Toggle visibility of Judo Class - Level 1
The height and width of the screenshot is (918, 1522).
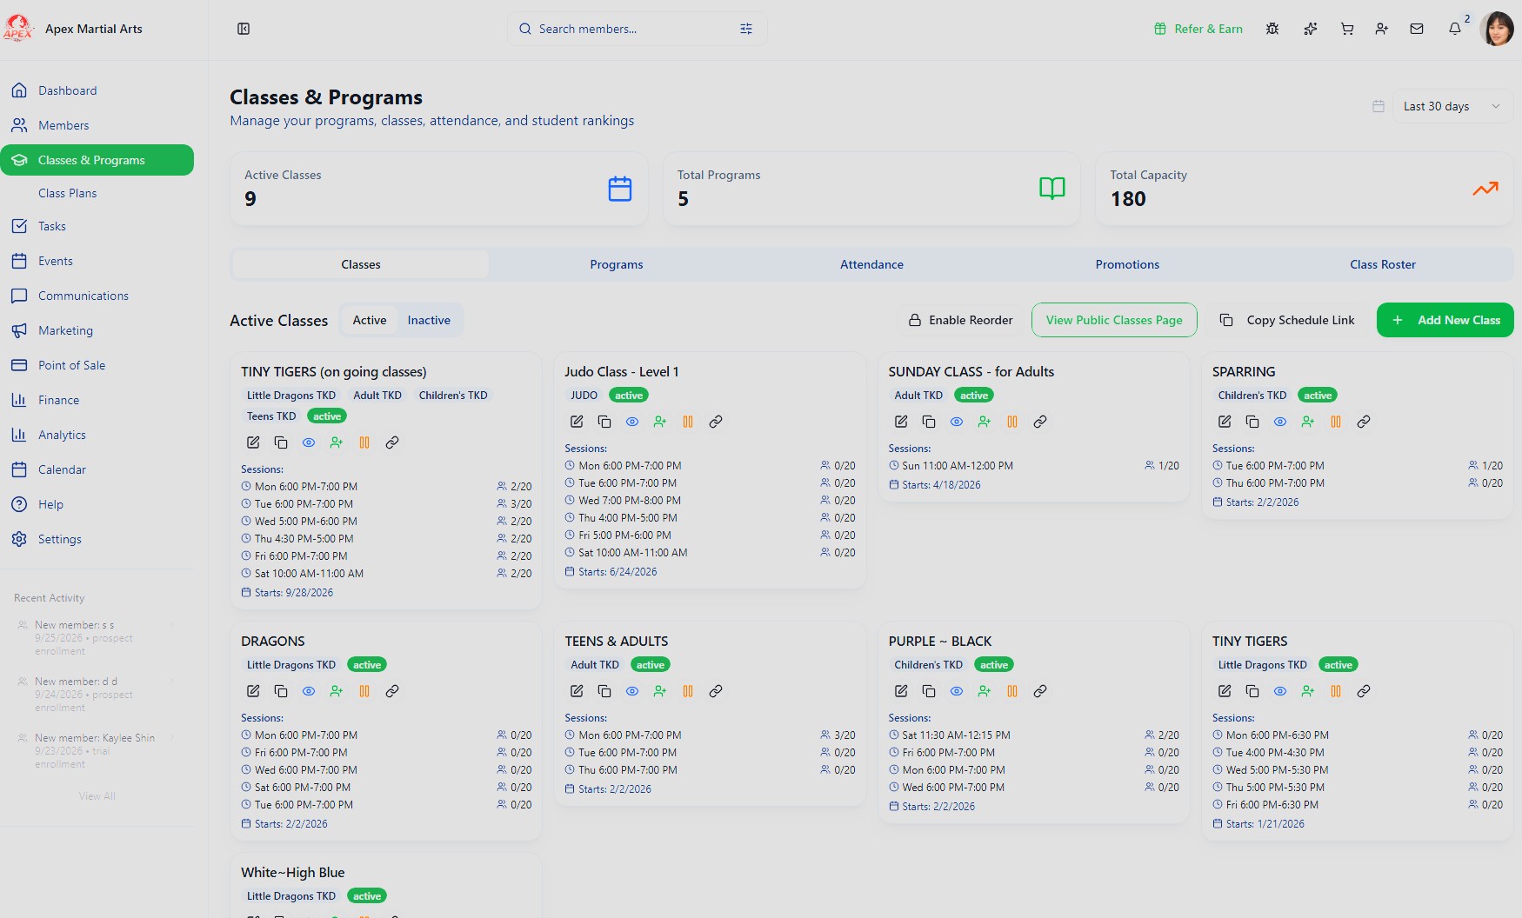632,422
